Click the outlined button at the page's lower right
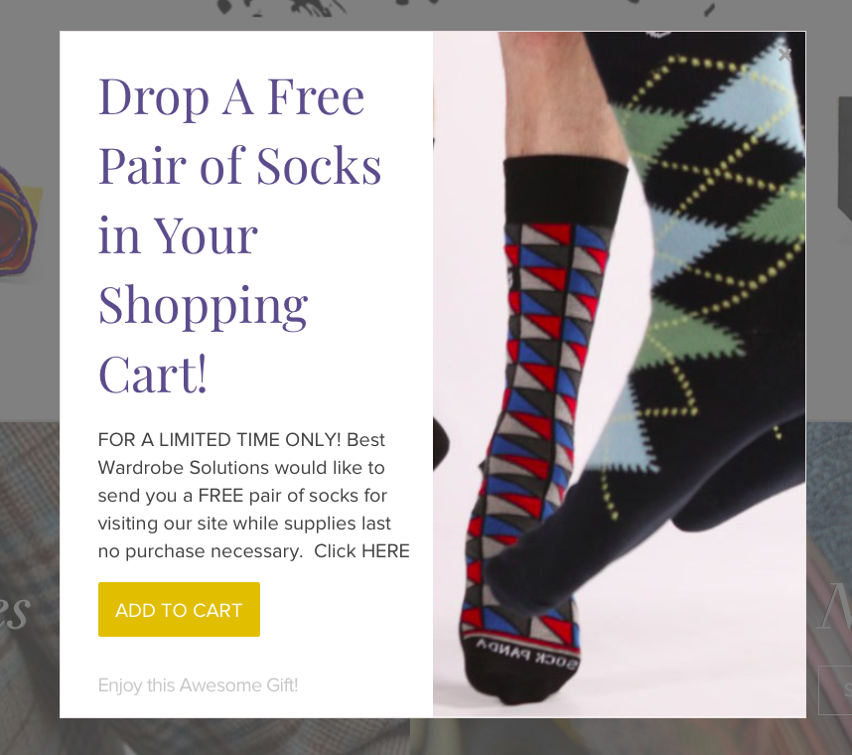Screen dimensions: 852x755 click(x=835, y=689)
